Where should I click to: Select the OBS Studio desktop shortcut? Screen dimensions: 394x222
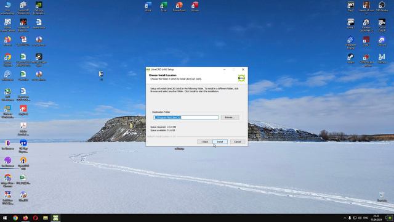coord(382,7)
